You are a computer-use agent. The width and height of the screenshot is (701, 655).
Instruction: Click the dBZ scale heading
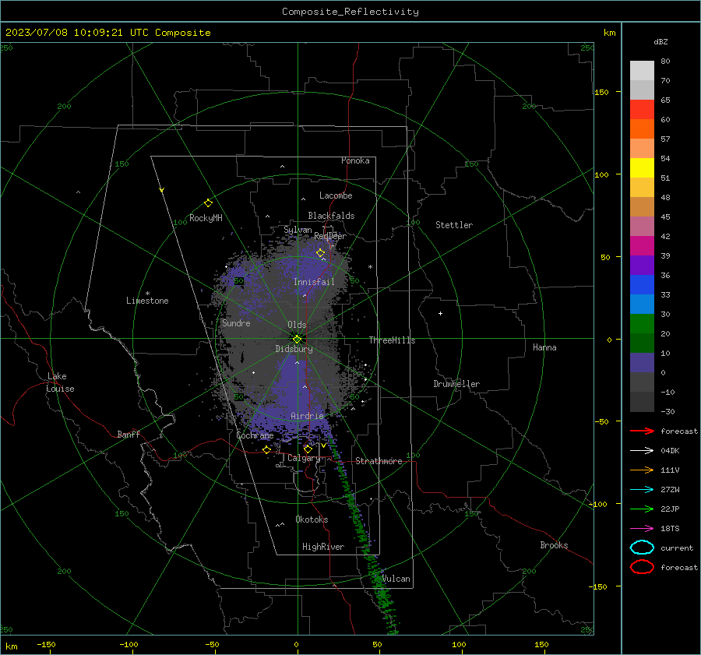coord(660,41)
